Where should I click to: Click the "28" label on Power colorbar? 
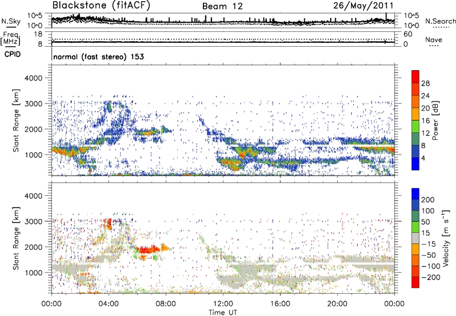click(x=425, y=83)
